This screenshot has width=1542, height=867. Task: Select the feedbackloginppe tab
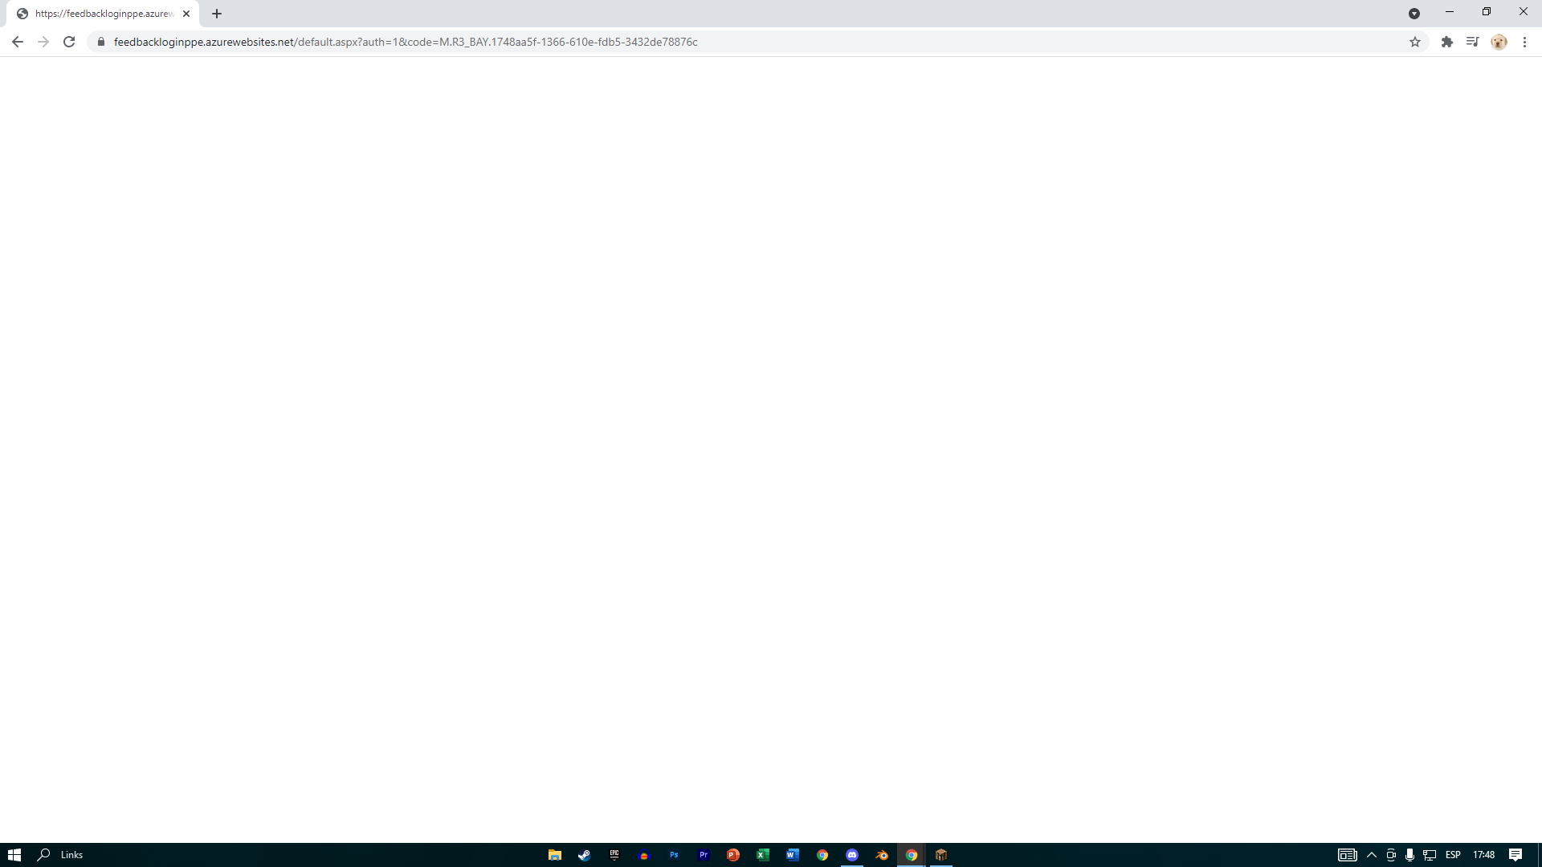(x=103, y=14)
